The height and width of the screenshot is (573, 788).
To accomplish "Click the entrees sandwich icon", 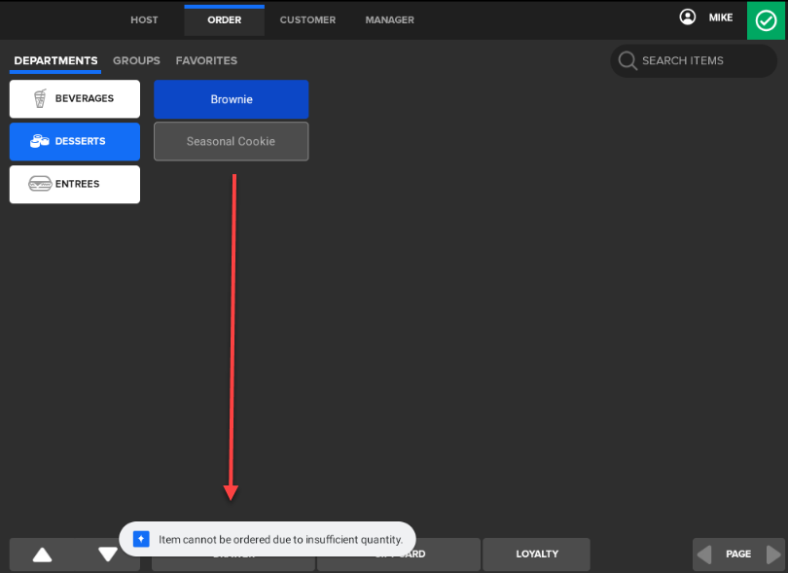I will (40, 184).
